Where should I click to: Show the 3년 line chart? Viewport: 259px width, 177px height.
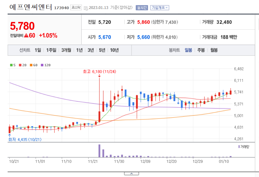91,50
